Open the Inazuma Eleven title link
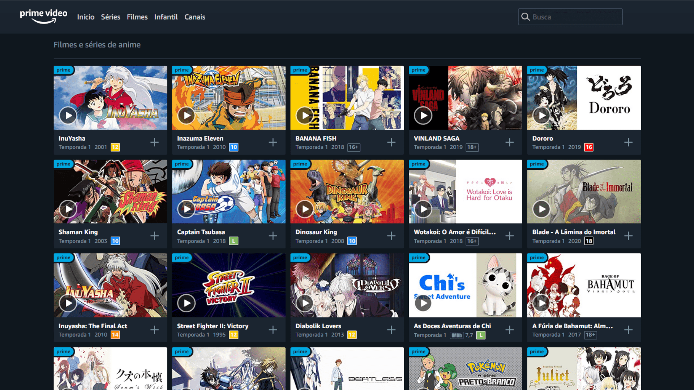Screen dimensions: 694x390 200,138
